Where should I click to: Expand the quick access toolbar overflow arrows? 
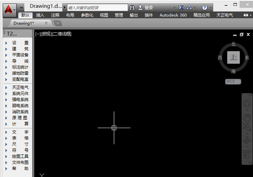click(x=21, y=7)
